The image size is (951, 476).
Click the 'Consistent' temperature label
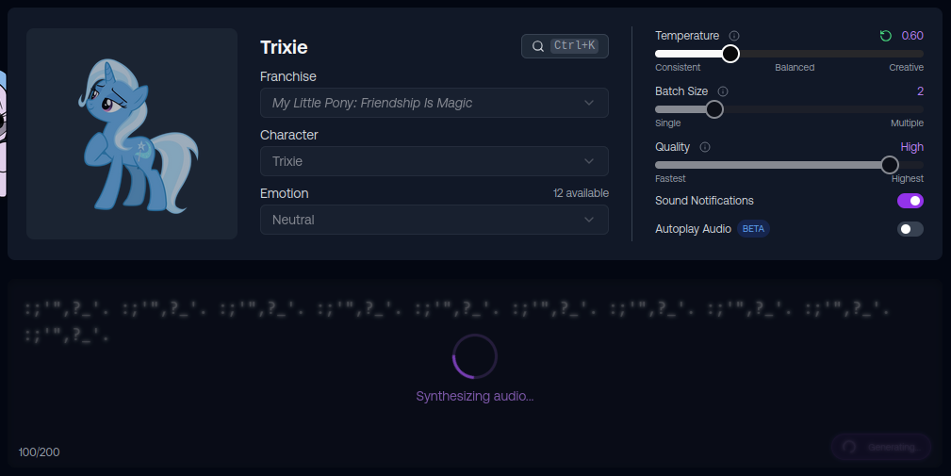678,67
